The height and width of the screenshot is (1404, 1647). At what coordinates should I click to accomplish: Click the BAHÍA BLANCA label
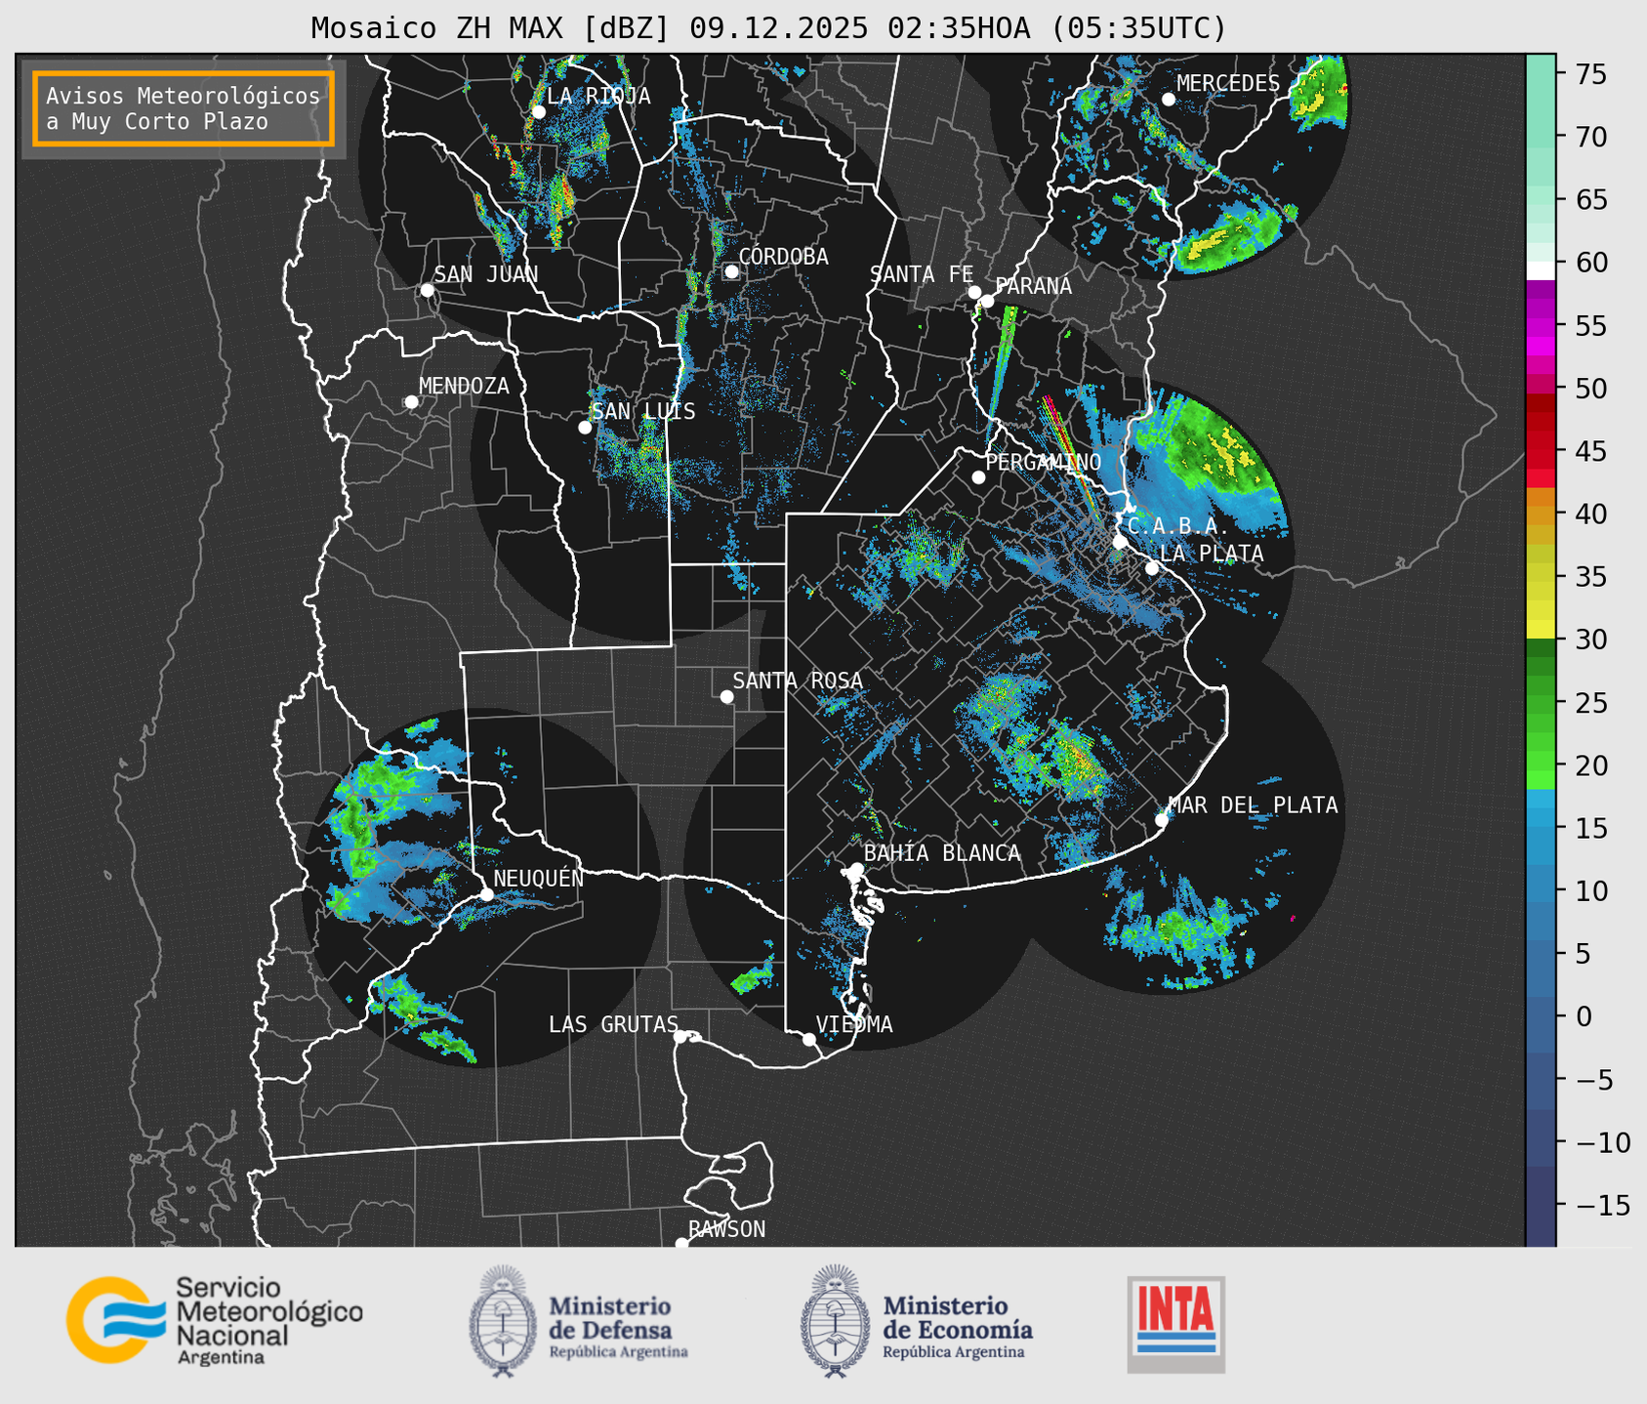942,853
